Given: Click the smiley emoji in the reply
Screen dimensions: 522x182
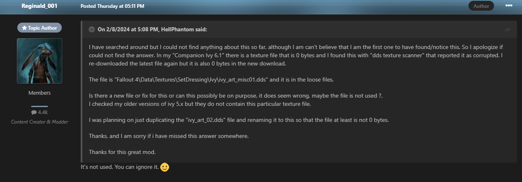Looking at the screenshot, I should click(x=165, y=168).
